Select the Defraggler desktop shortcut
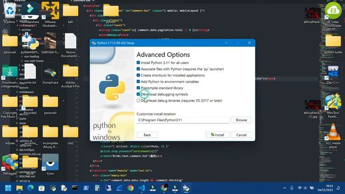 point(10,164)
